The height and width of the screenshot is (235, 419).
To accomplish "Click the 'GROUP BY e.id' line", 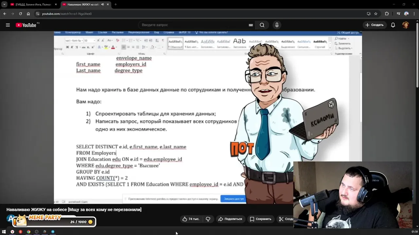I will click(93, 172).
